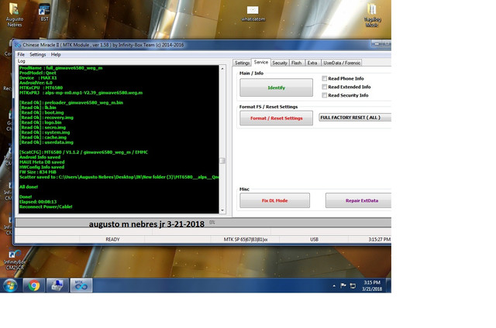The width and height of the screenshot is (496, 328).
Task: Click the 'All done!' log line
Action: [x=29, y=187]
